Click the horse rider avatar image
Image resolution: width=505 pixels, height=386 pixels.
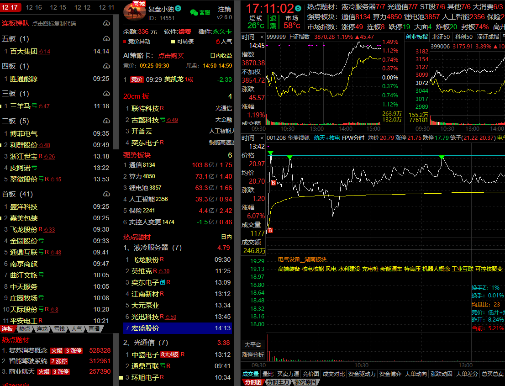135,12
